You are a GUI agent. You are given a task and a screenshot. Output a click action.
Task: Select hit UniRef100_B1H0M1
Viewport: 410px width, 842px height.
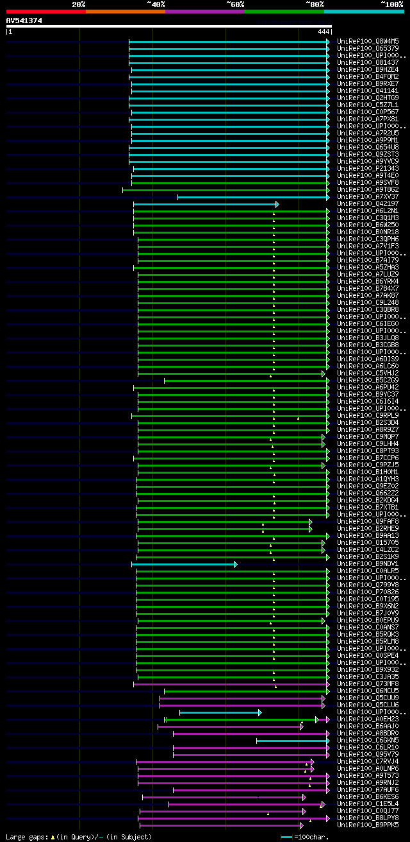pyautogui.click(x=368, y=472)
